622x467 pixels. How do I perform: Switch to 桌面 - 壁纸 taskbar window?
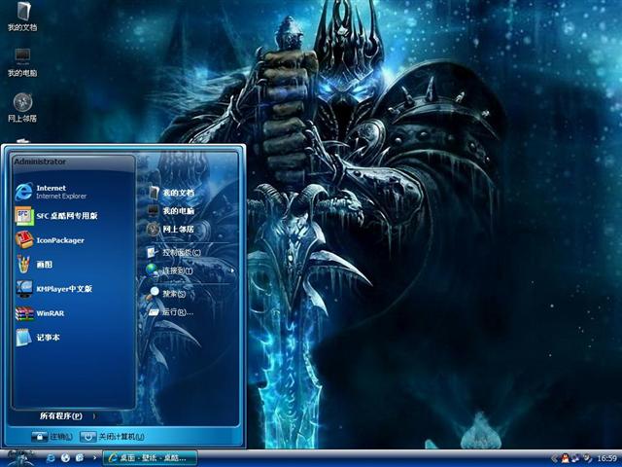coord(151,458)
